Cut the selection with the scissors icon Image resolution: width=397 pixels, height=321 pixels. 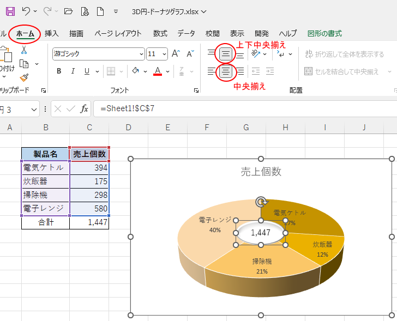point(24,50)
